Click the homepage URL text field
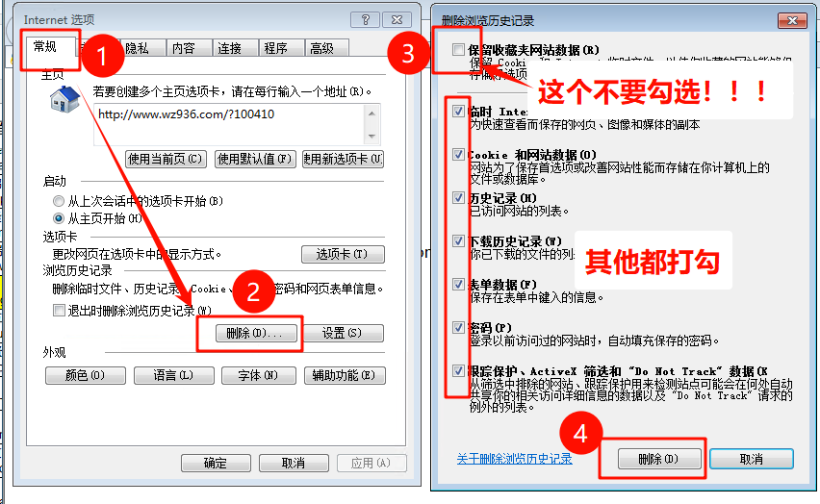The width and height of the screenshot is (820, 504). click(229, 123)
